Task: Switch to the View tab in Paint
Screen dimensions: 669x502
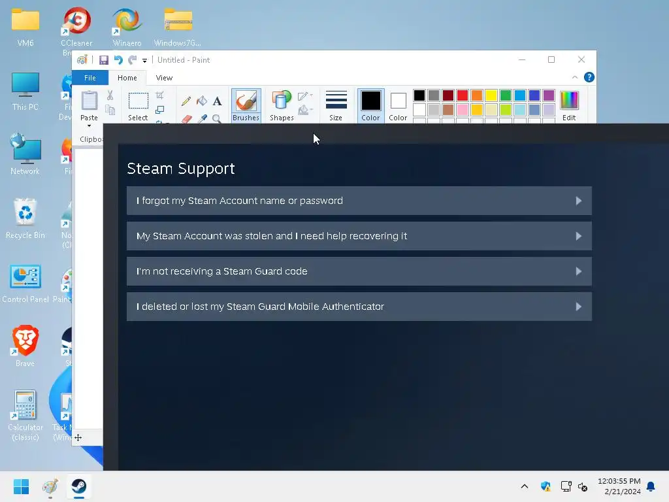Action: [164, 78]
